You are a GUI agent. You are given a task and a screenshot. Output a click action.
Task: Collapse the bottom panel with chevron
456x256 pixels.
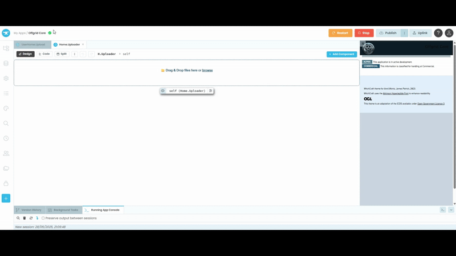[451, 210]
